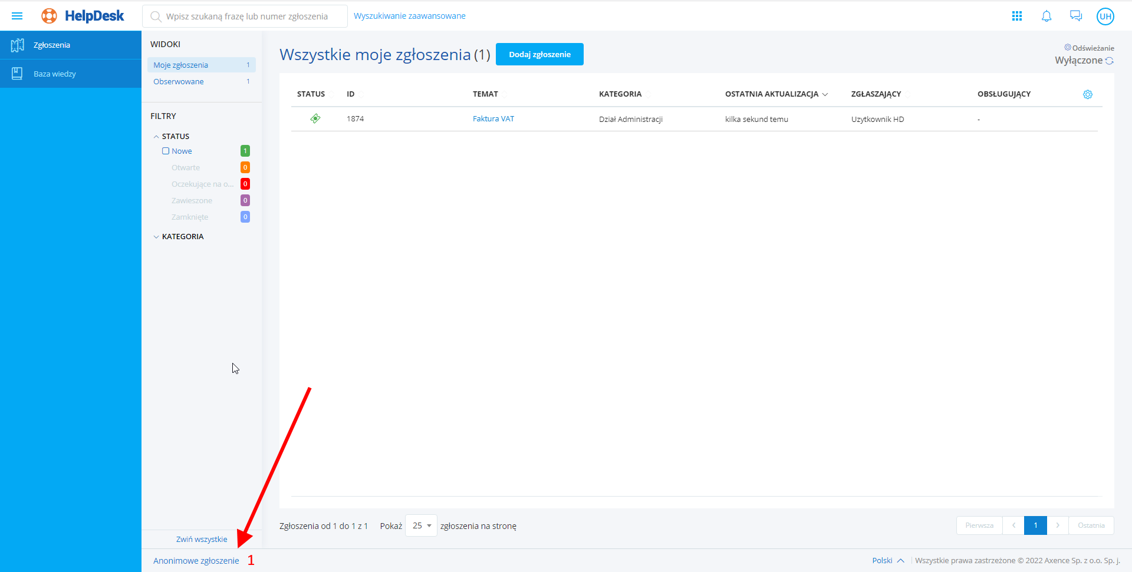Screen dimensions: 1132x572
Task: Click the ticket search input field
Action: [x=248, y=16]
